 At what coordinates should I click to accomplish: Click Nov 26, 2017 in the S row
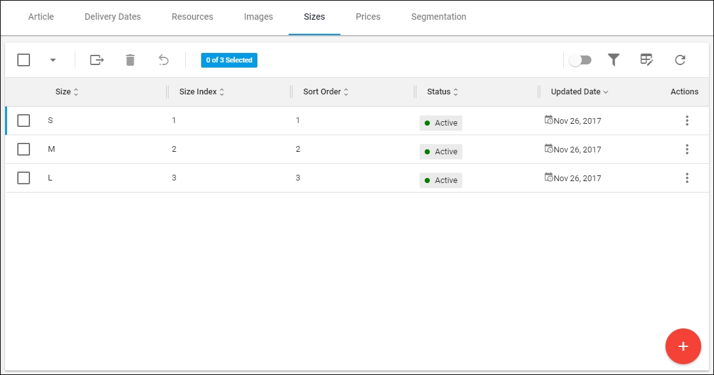point(577,121)
